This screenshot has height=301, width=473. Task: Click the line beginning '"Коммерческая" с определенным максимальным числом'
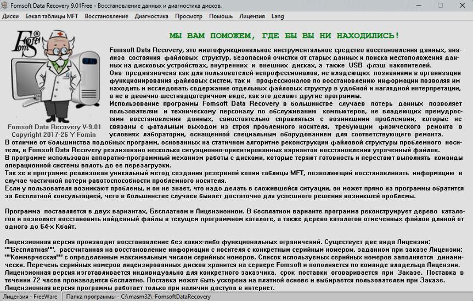click(x=234, y=257)
